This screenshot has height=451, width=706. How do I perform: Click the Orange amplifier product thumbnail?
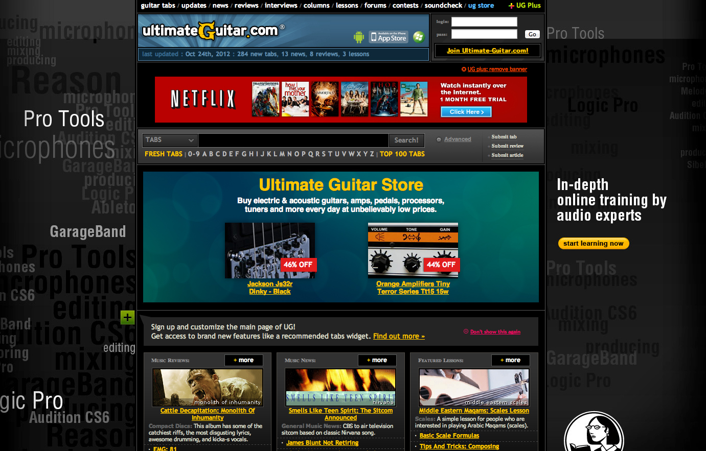coord(413,250)
